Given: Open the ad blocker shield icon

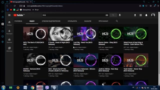Looking at the screenshot, I should [x=143, y=6].
